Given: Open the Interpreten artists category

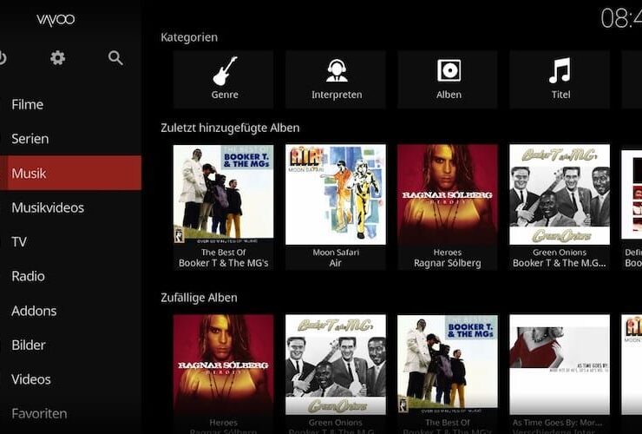Looking at the screenshot, I should pyautogui.click(x=336, y=78).
